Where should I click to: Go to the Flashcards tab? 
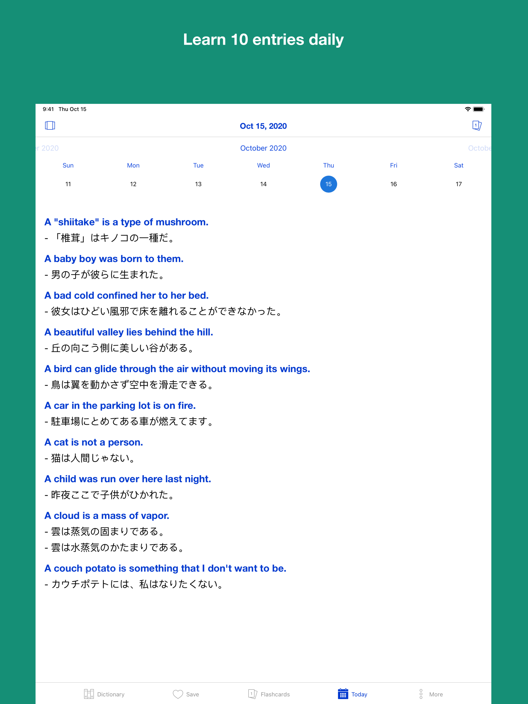269,694
